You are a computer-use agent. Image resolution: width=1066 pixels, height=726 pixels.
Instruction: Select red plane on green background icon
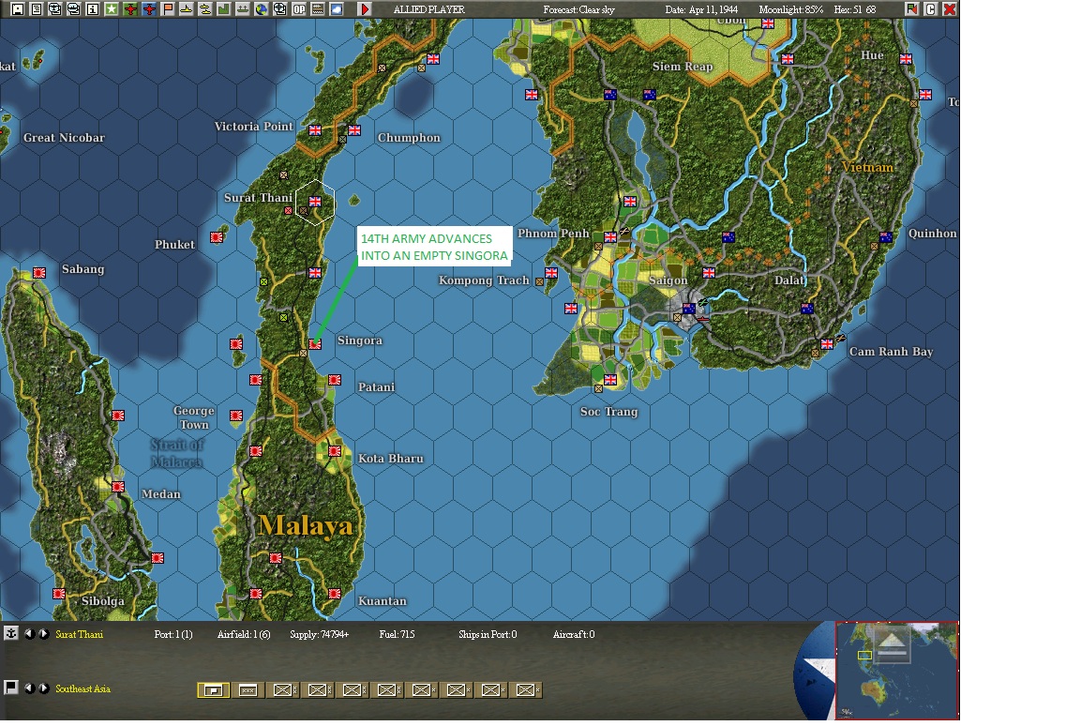129,8
